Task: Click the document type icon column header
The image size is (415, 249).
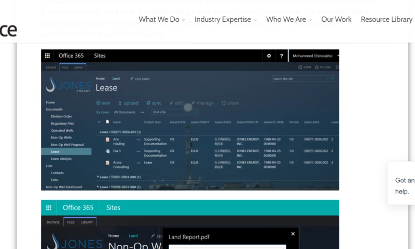Action: click(107, 122)
